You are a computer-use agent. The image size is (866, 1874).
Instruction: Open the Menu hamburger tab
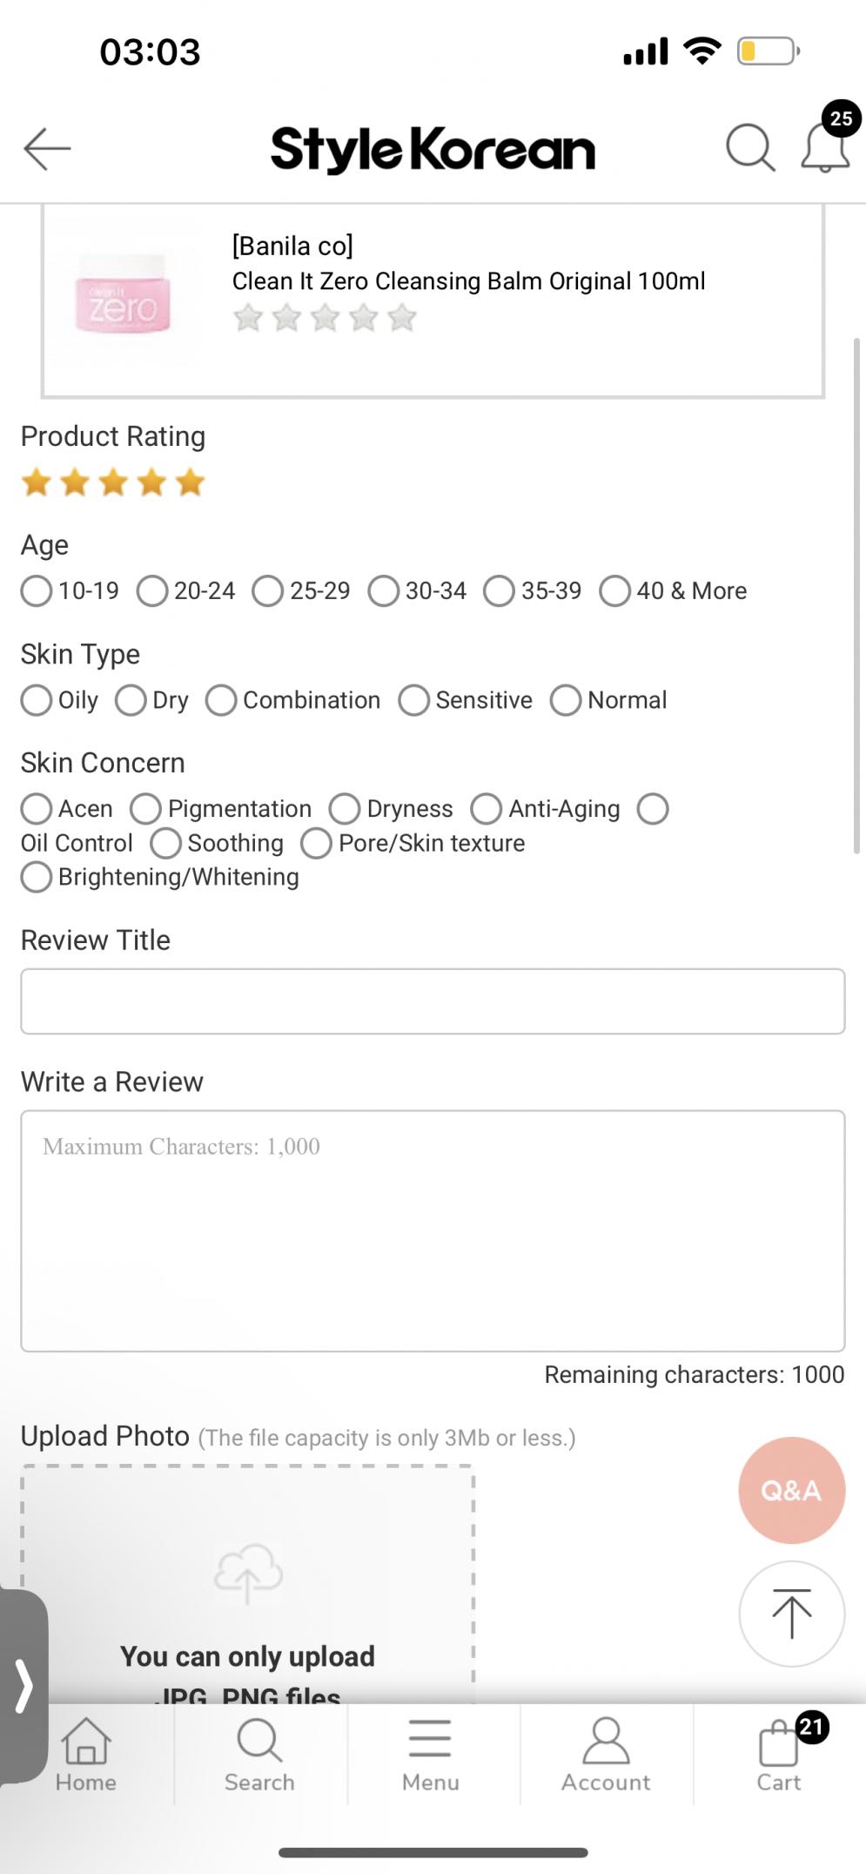[430, 1754]
